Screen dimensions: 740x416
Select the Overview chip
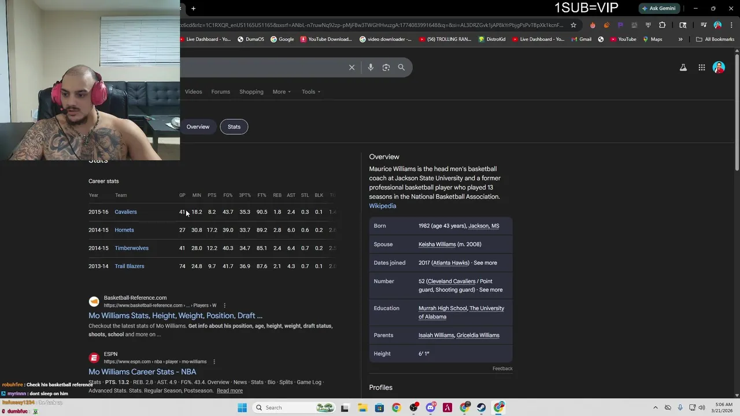pyautogui.click(x=198, y=127)
